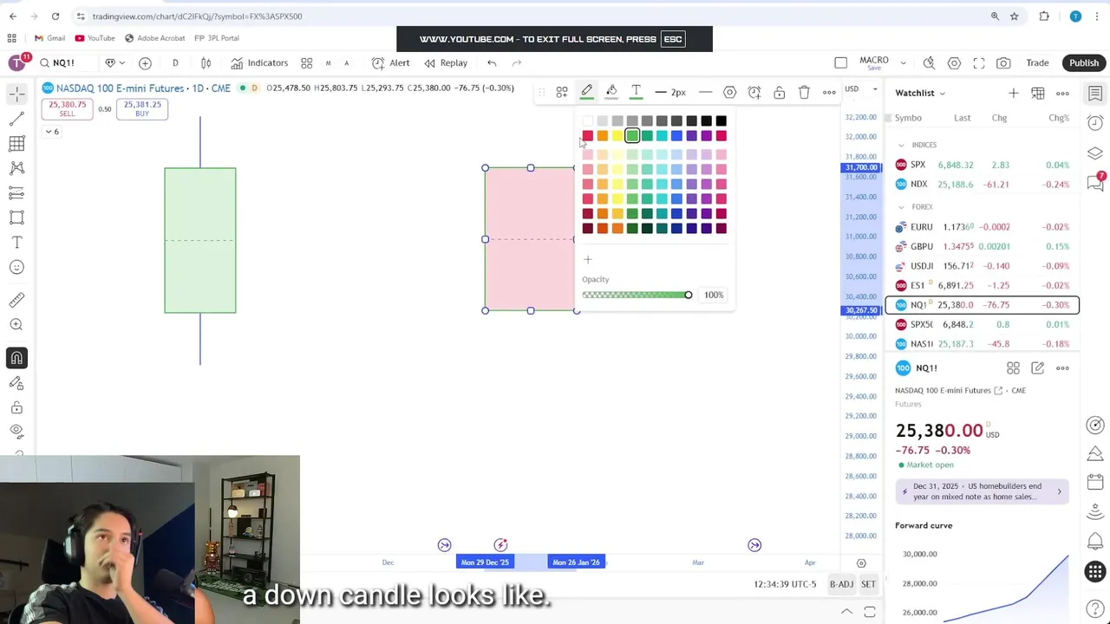This screenshot has height=624, width=1110.
Task: Pick the black color swatch
Action: click(x=721, y=121)
